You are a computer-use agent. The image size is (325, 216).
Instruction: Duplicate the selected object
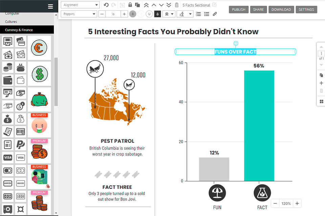click(x=137, y=5)
